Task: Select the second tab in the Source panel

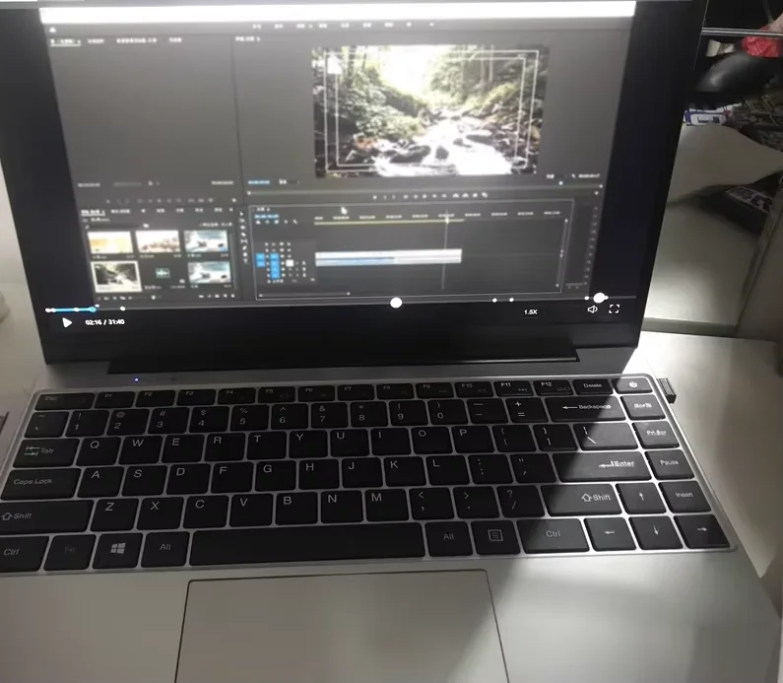Action: click(96, 41)
